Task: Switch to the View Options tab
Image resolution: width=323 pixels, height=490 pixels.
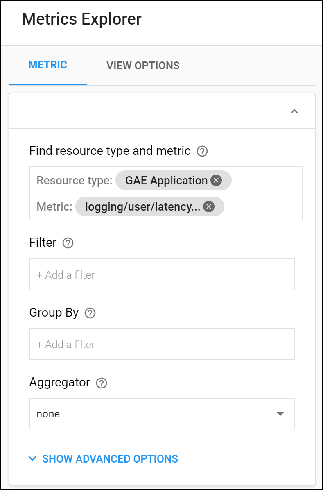Action: pyautogui.click(x=143, y=66)
